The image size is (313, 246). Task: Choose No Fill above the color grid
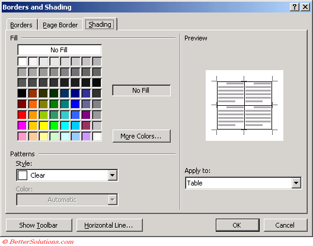59,50
